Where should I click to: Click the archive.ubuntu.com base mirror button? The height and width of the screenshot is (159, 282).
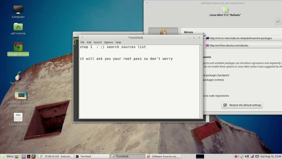point(244,45)
